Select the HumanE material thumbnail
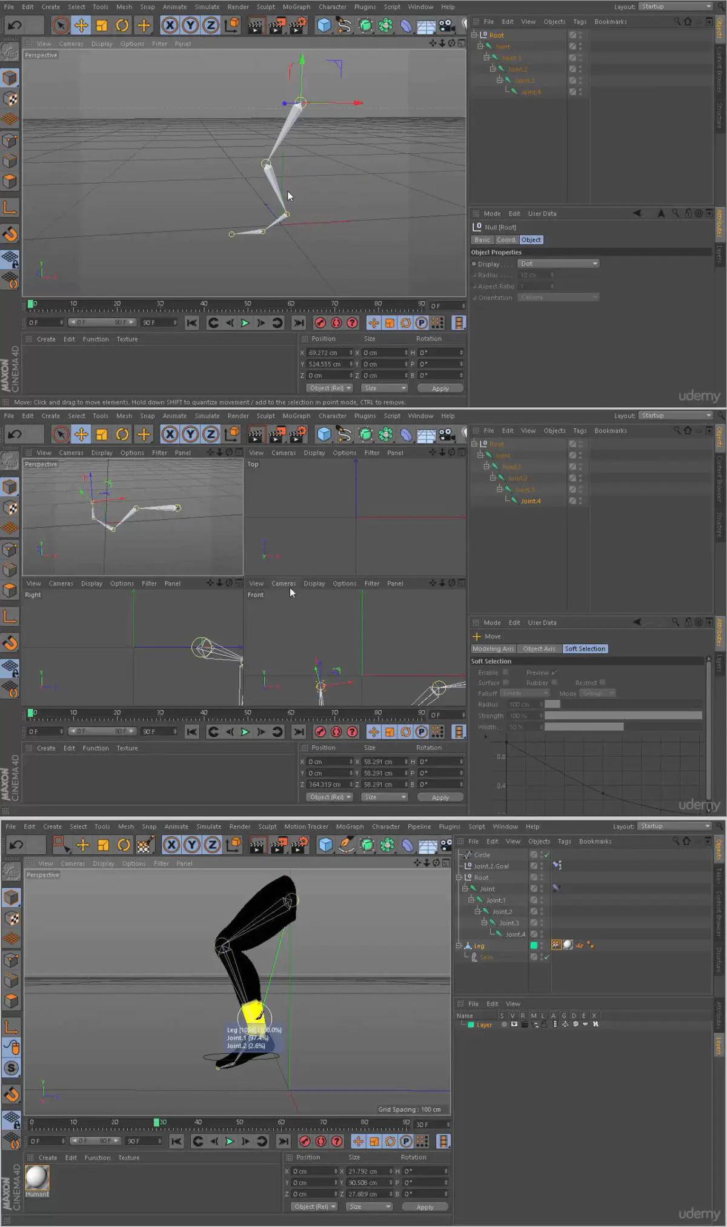 (x=37, y=1179)
